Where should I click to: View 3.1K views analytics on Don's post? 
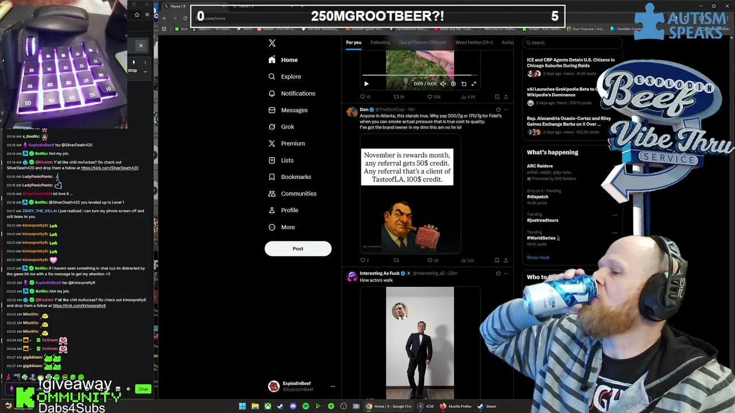[468, 260]
